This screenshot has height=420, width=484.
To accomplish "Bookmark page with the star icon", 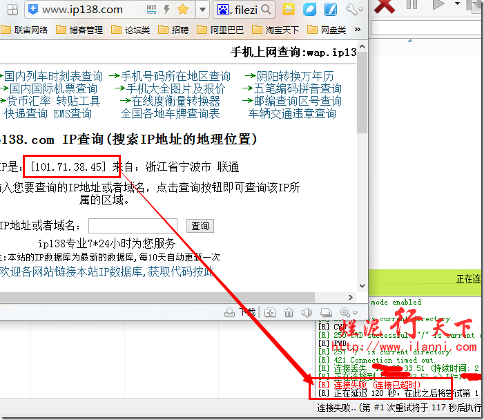I will point(183,9).
